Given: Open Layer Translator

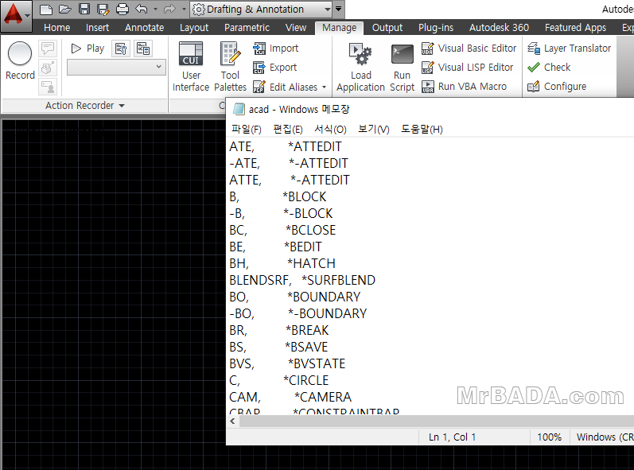Looking at the screenshot, I should click(570, 49).
